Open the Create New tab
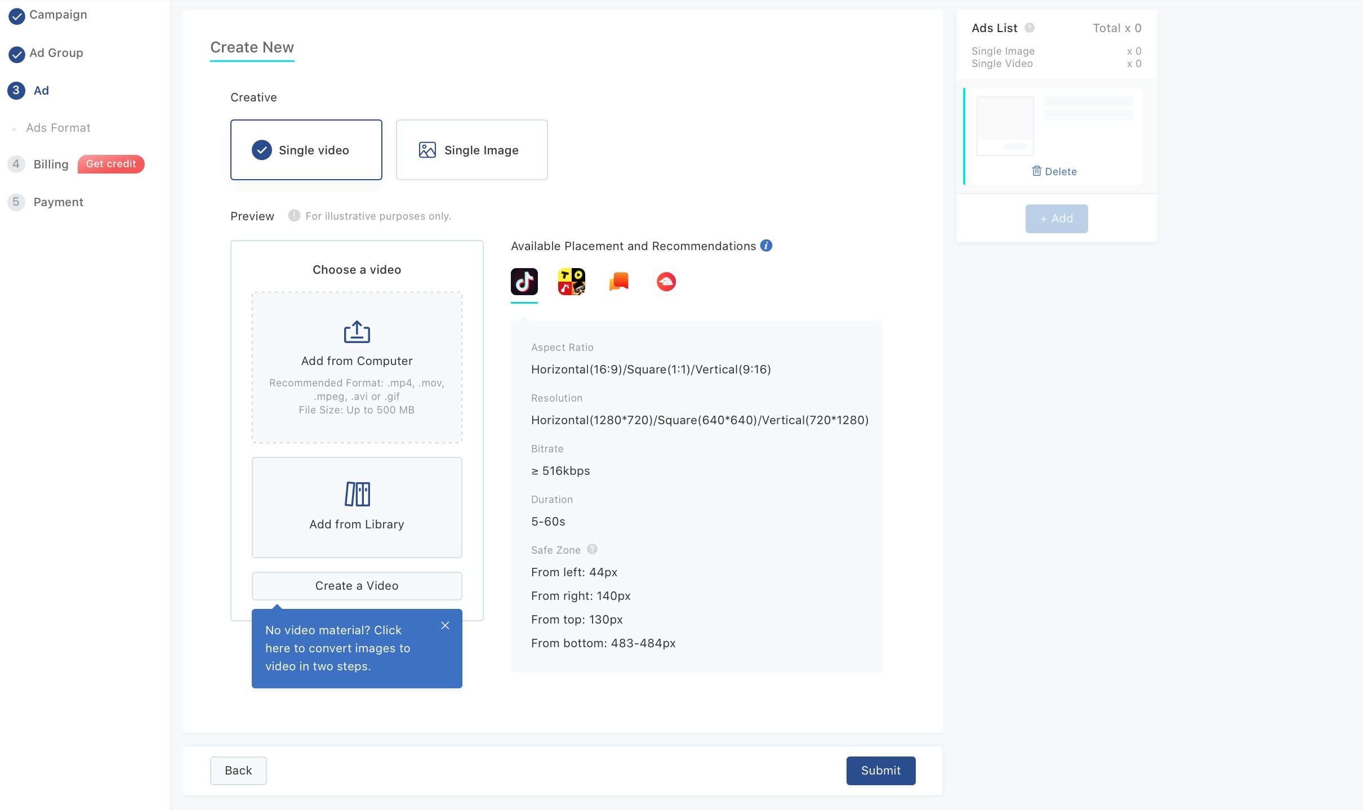The height and width of the screenshot is (810, 1363). click(x=252, y=47)
